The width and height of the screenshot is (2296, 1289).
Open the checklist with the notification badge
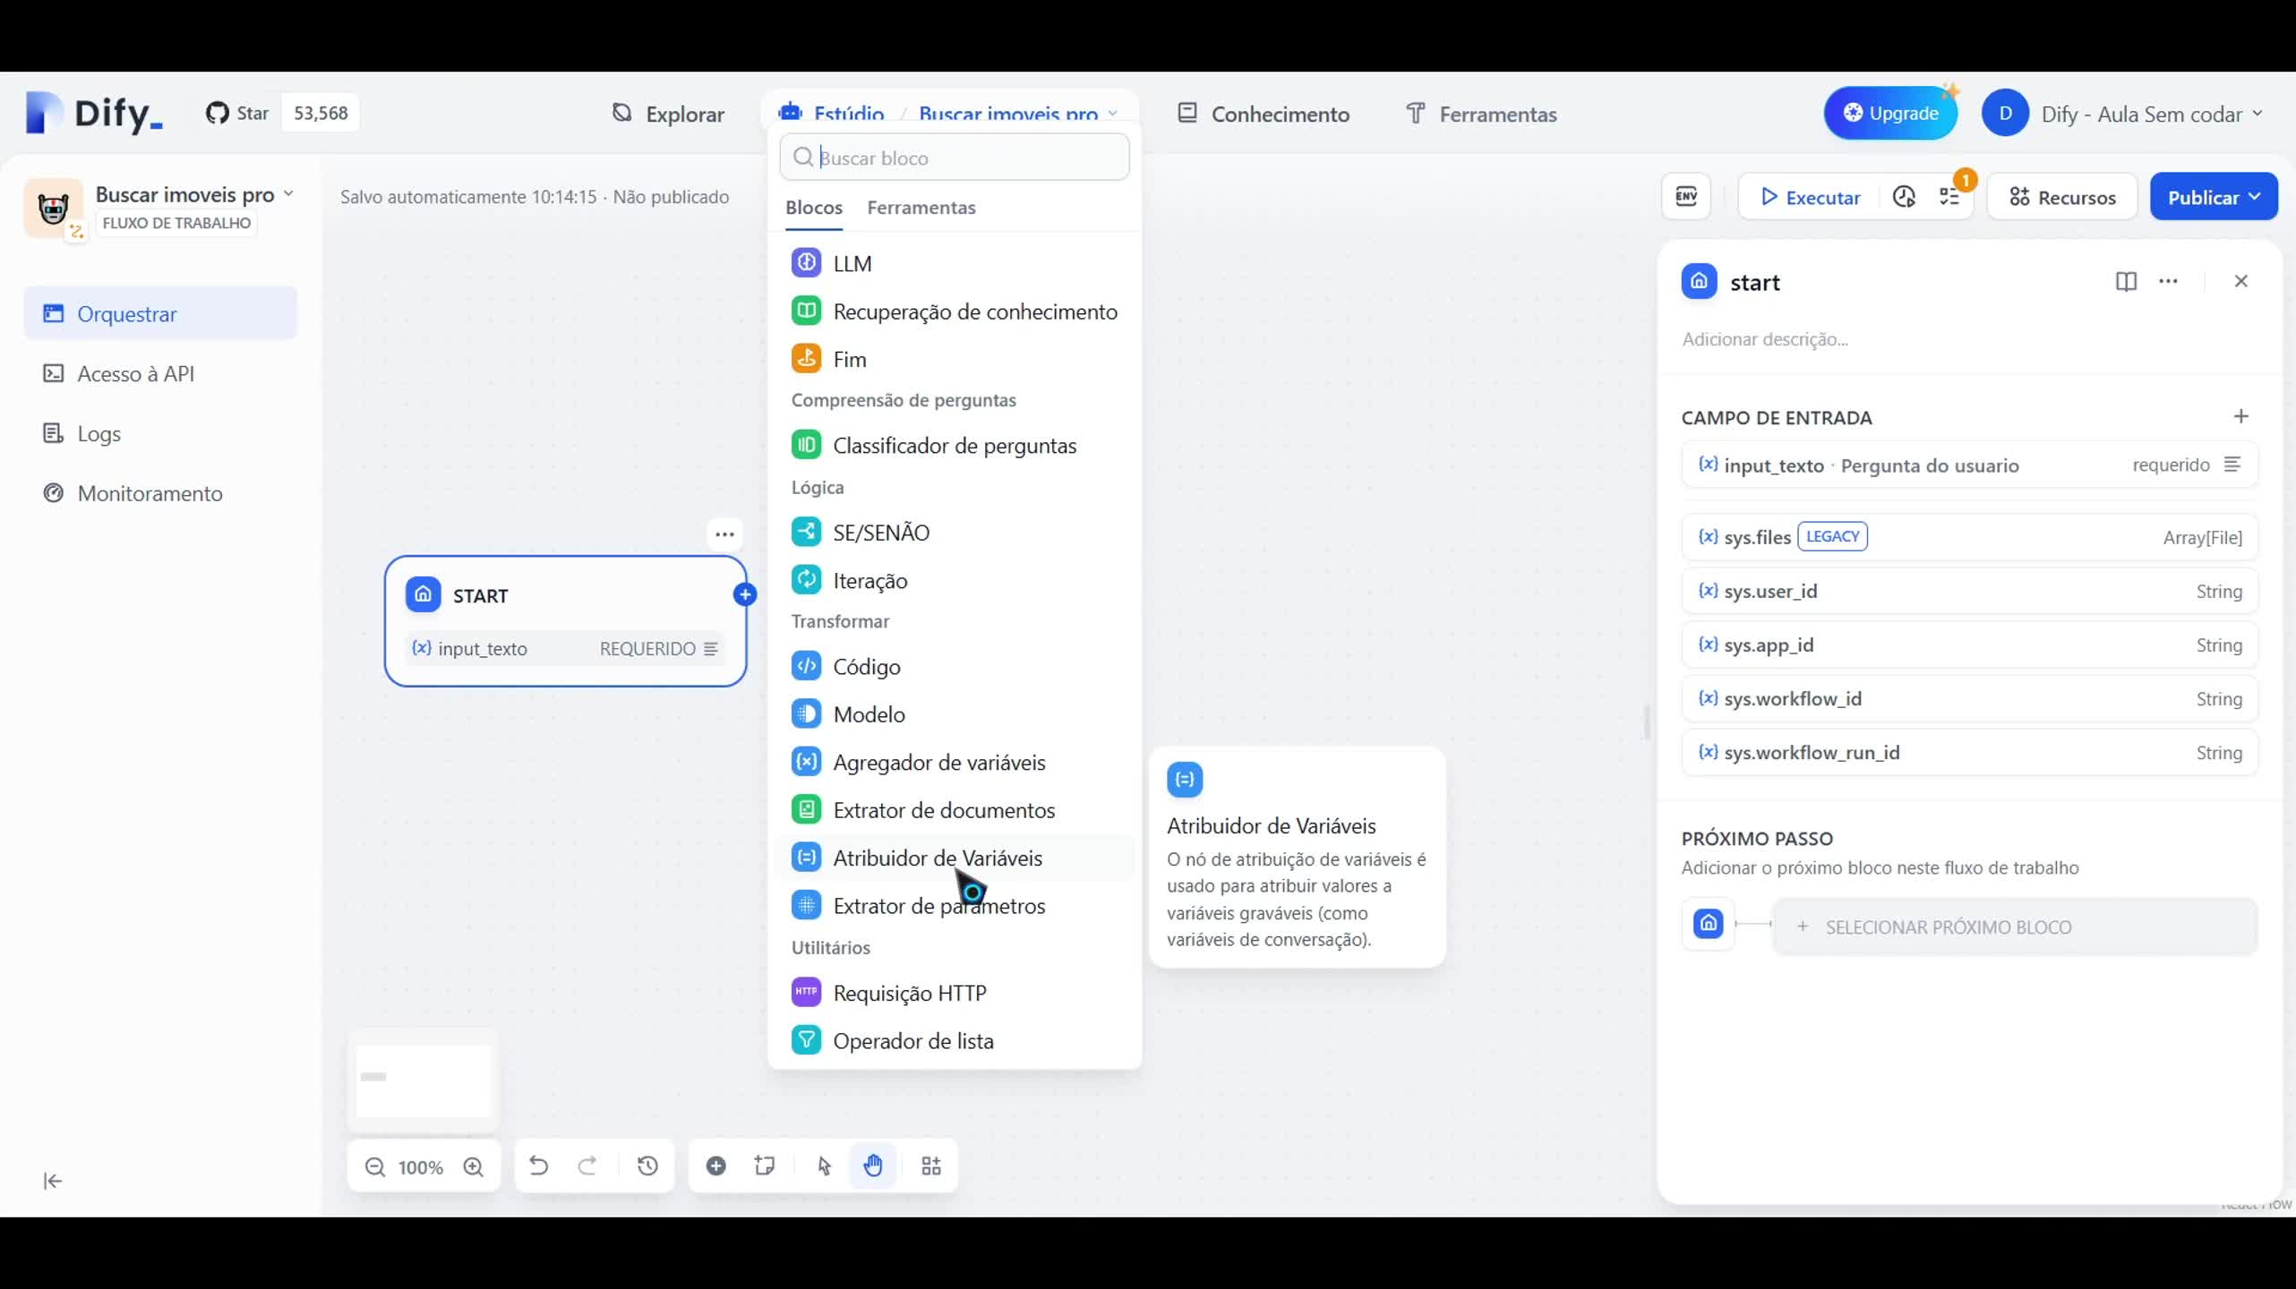coord(1950,197)
